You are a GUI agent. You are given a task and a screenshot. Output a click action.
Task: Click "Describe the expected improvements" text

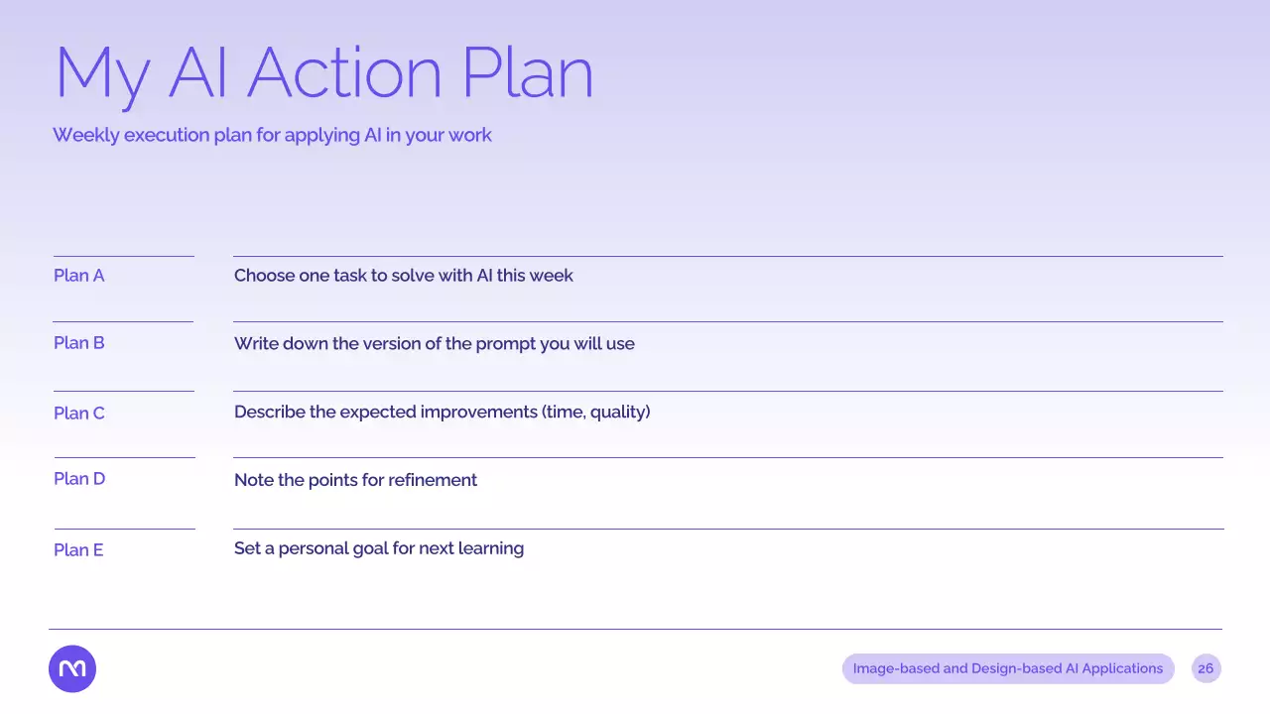point(442,412)
